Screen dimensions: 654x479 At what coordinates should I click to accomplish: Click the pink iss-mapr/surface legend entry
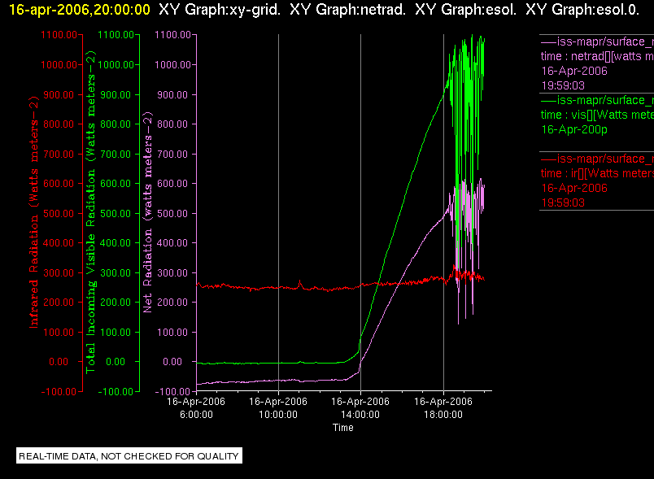click(597, 41)
